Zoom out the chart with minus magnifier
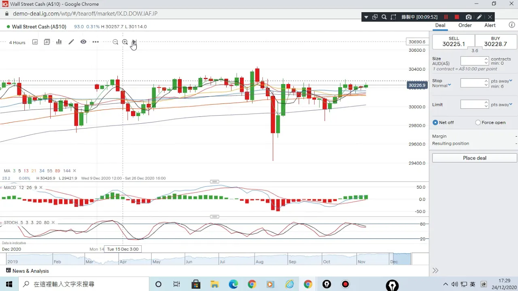 pos(115,42)
